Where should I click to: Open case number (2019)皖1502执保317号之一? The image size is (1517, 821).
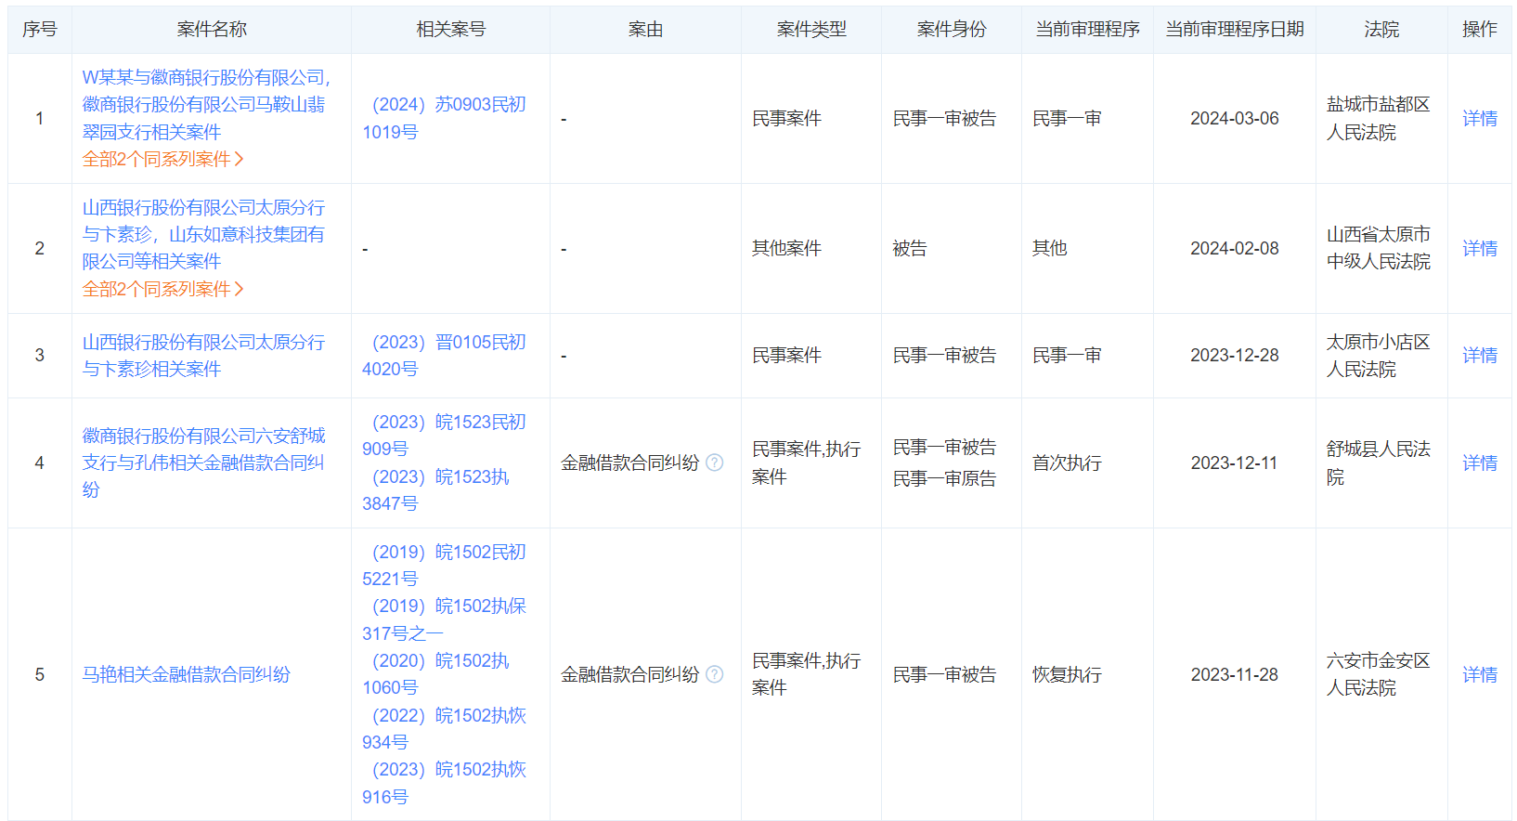[x=445, y=619]
